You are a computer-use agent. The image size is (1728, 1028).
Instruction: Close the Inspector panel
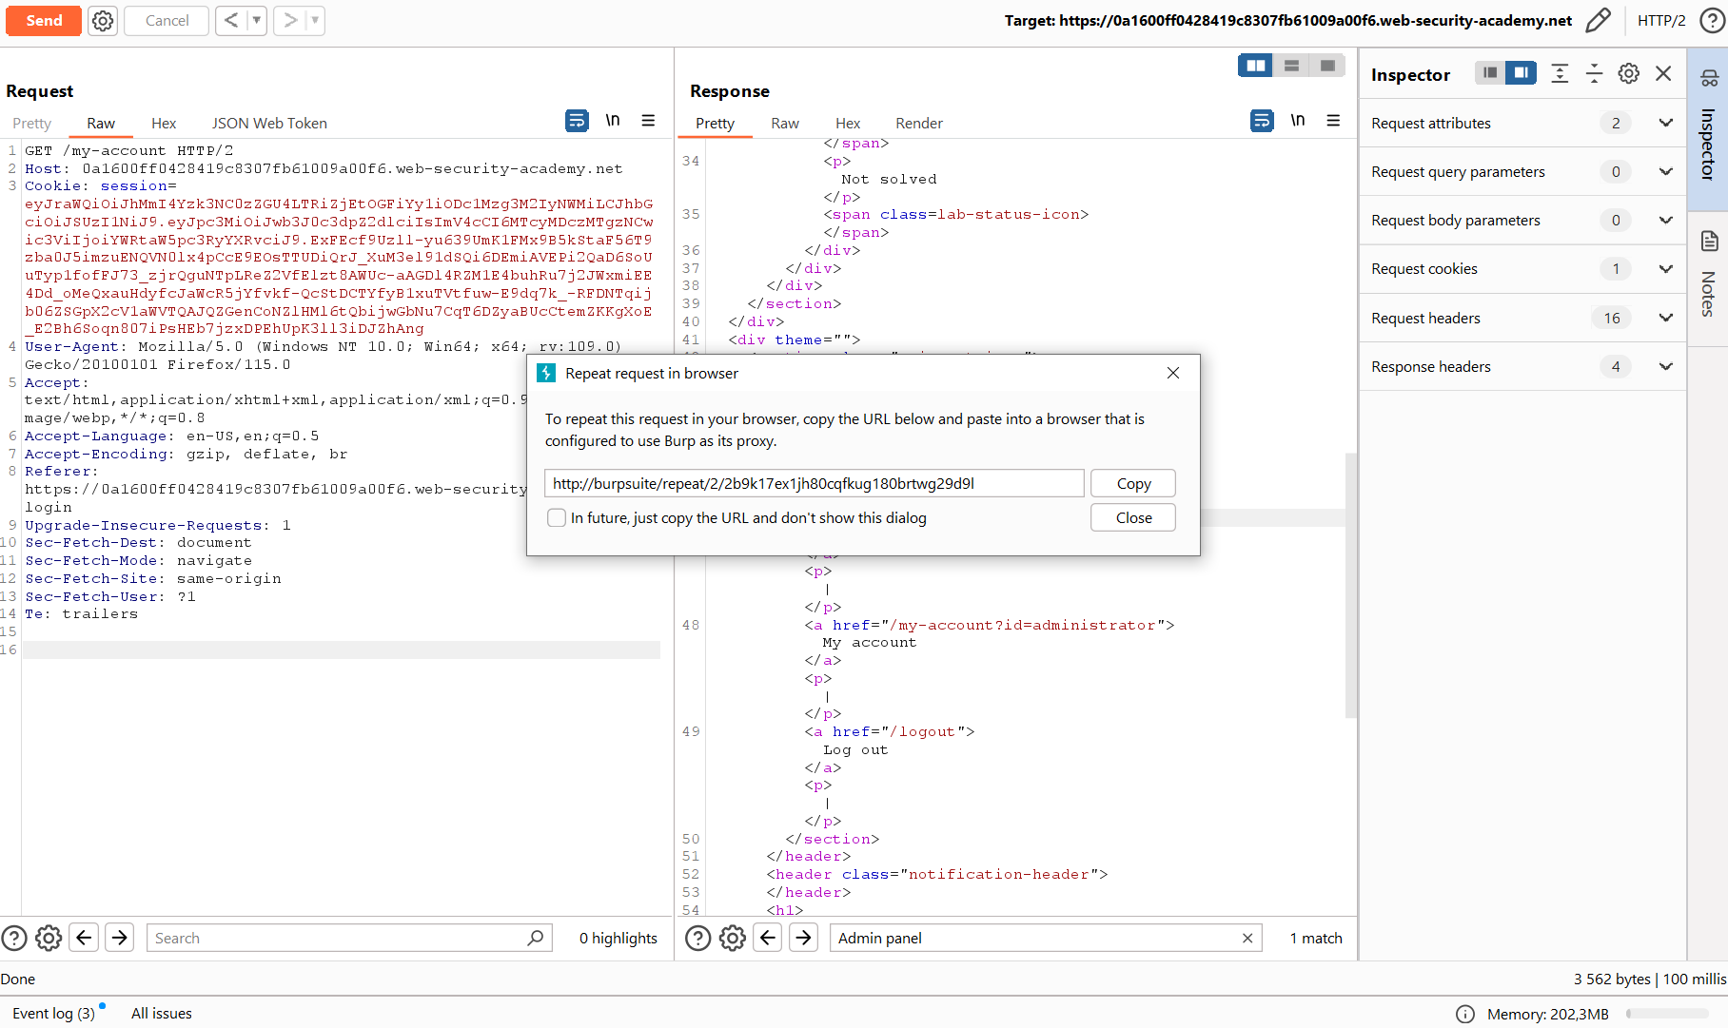(x=1663, y=73)
